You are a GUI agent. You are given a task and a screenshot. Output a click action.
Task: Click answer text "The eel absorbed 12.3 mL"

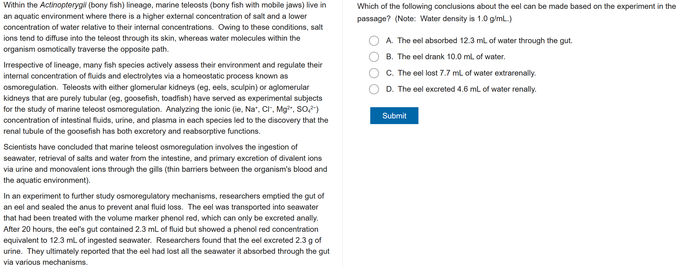pos(485,41)
